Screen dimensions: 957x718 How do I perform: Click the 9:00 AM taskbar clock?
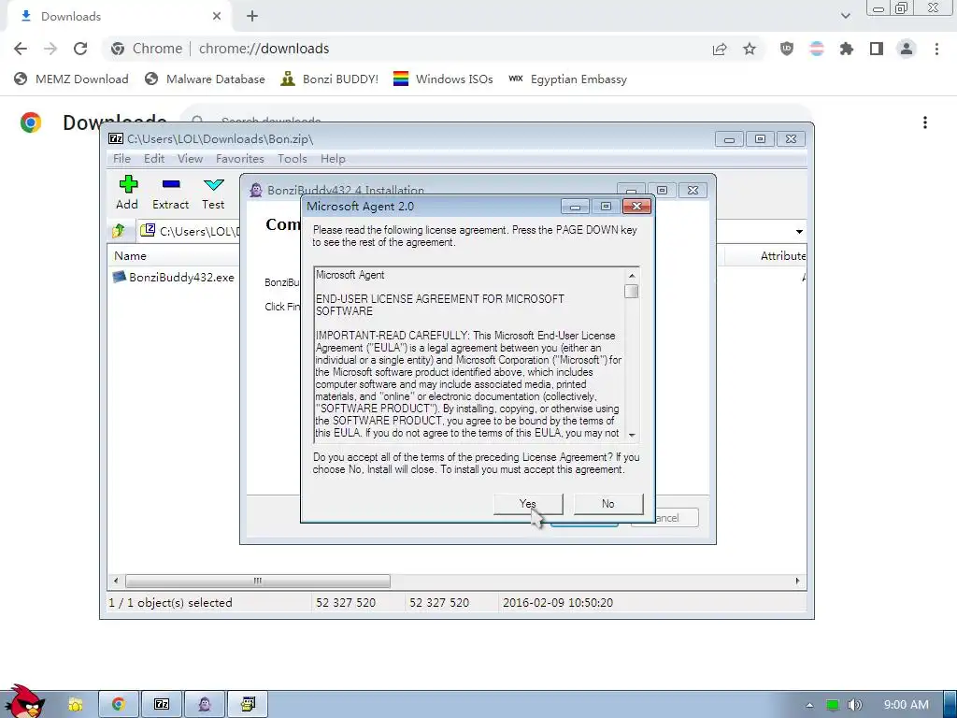click(x=907, y=705)
